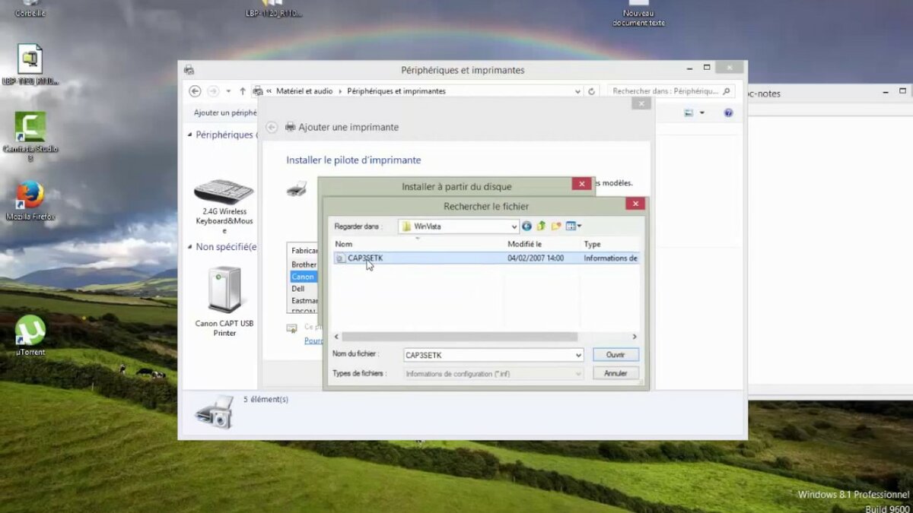Create new folder in file dialog

click(556, 226)
